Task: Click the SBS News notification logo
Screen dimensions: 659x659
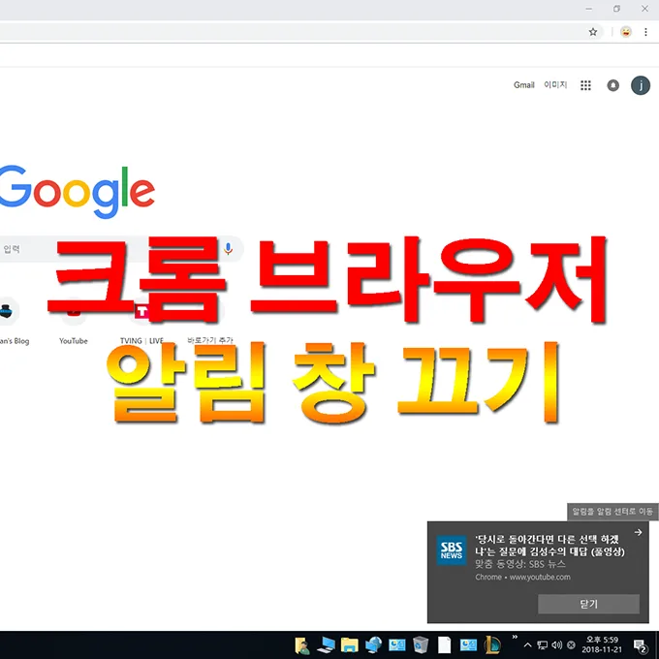Action: coord(452,550)
